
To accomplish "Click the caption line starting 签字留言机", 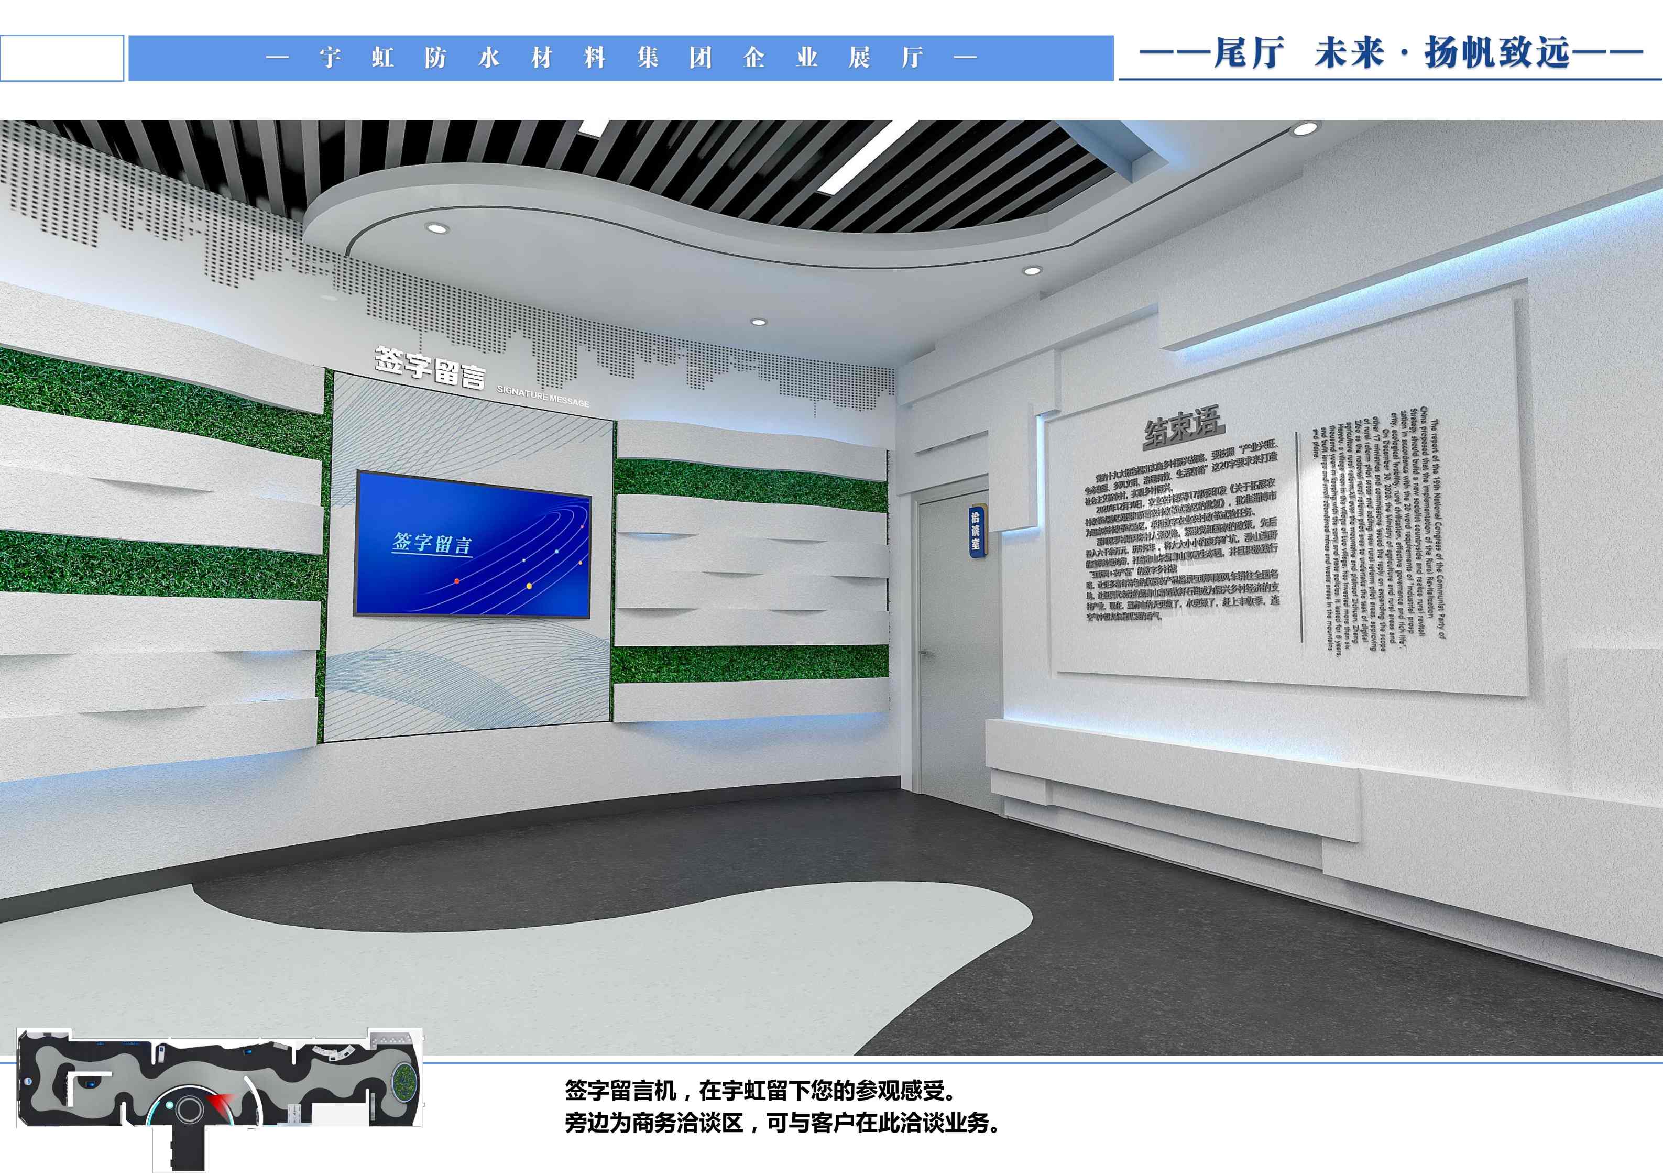I will coord(761,1091).
